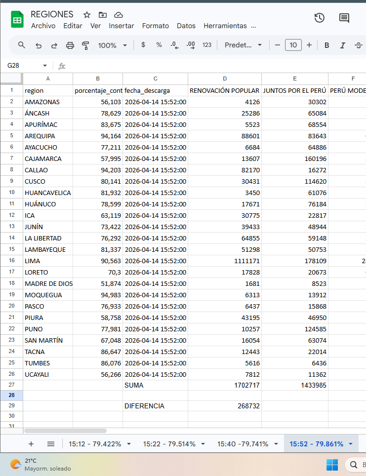Open Google Sheets home icon
Image resolution: width=366 pixels, height=476 pixels.
pyautogui.click(x=17, y=19)
